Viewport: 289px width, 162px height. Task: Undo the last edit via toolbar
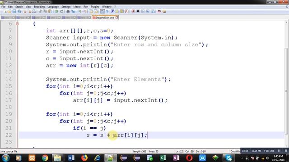[x=56, y=11]
